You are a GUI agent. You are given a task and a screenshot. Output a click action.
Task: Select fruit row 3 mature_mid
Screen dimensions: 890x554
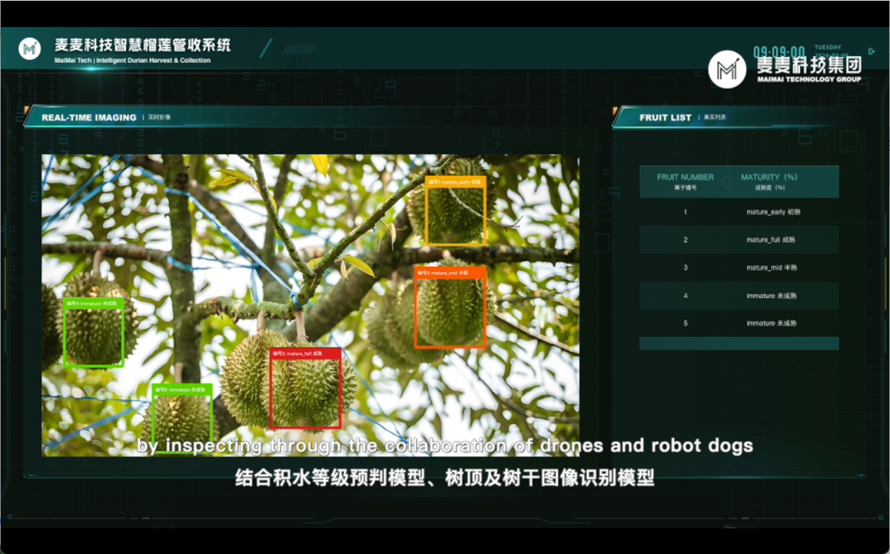tap(738, 268)
